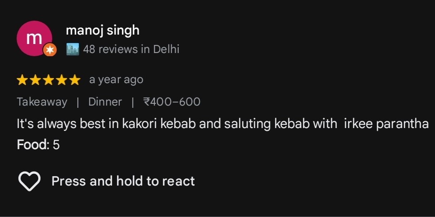This screenshot has width=435, height=217.
Task: Click the 'Food: 5' rating line
Action: coord(38,145)
